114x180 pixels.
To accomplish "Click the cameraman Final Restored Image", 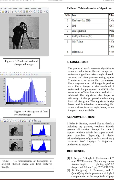I will pos(24,33).
